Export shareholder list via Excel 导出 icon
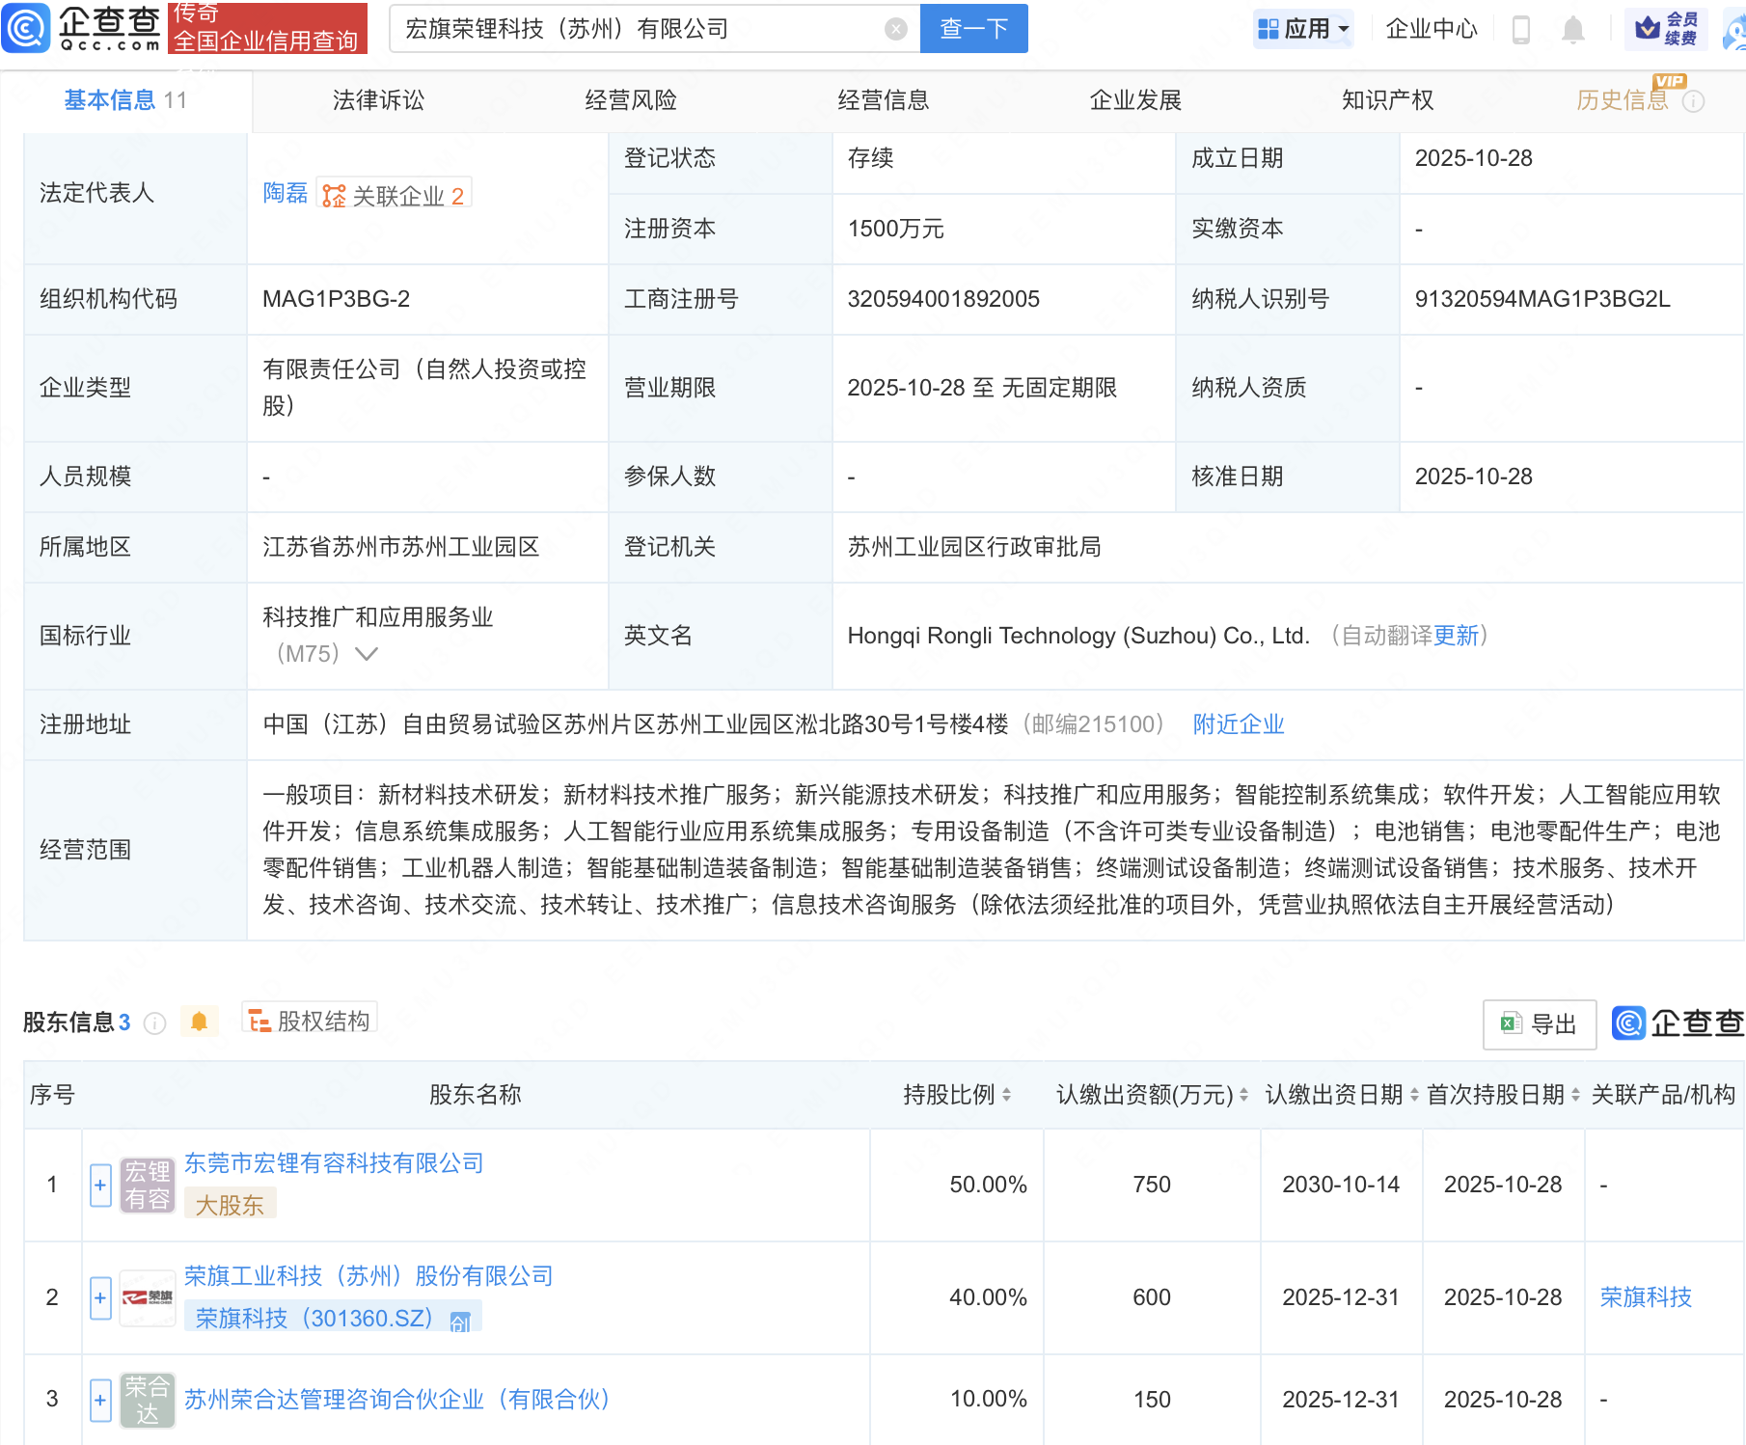The height and width of the screenshot is (1445, 1746). pyautogui.click(x=1538, y=1023)
